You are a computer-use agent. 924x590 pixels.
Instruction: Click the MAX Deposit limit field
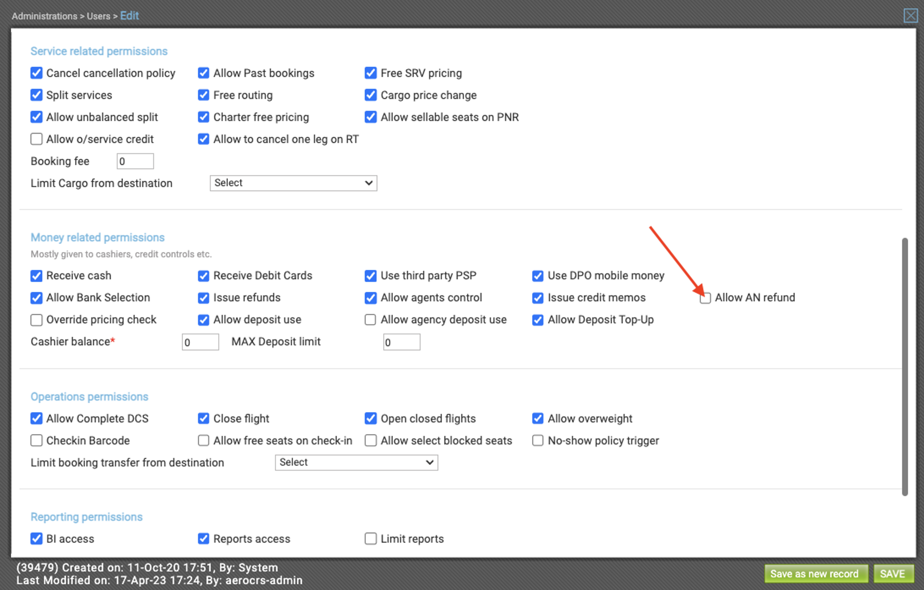tap(401, 342)
